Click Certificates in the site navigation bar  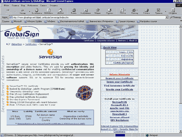(x=89, y=41)
